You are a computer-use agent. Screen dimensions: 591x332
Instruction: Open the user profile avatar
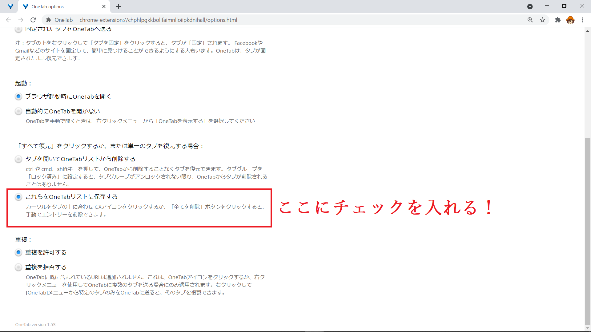coord(570,20)
